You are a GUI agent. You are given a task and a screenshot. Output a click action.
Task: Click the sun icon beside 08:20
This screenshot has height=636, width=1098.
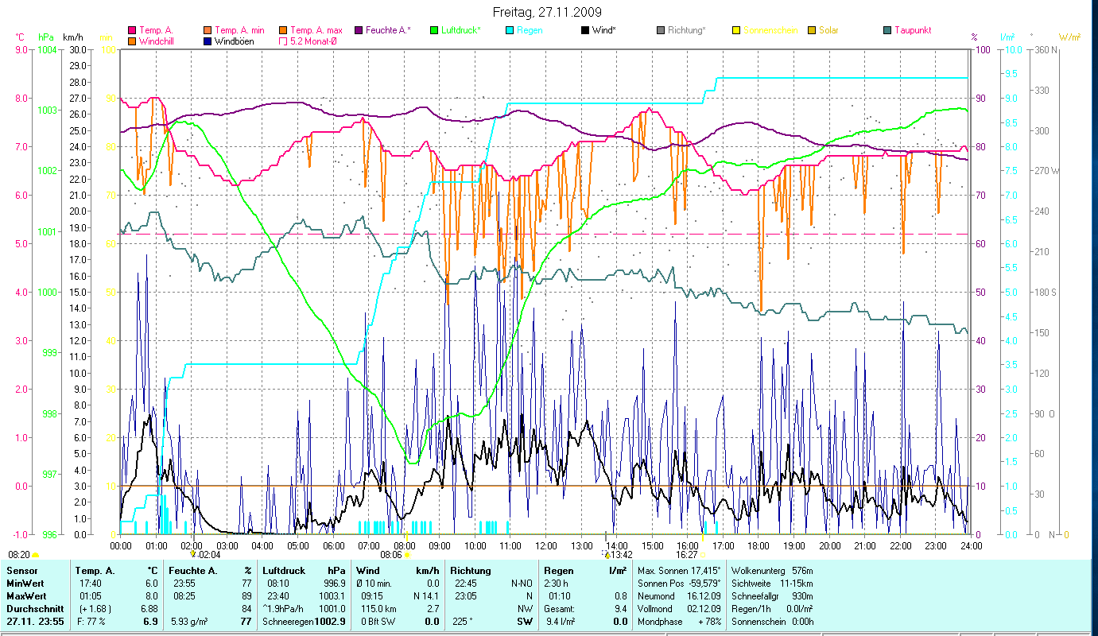36,555
